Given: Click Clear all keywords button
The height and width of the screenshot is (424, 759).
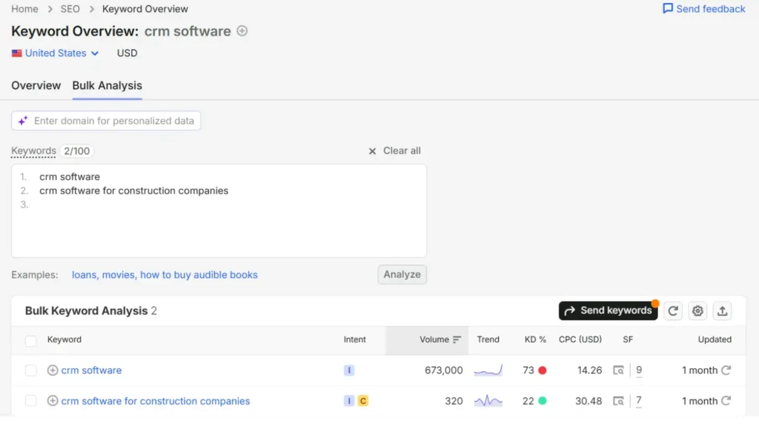Looking at the screenshot, I should click(x=394, y=151).
